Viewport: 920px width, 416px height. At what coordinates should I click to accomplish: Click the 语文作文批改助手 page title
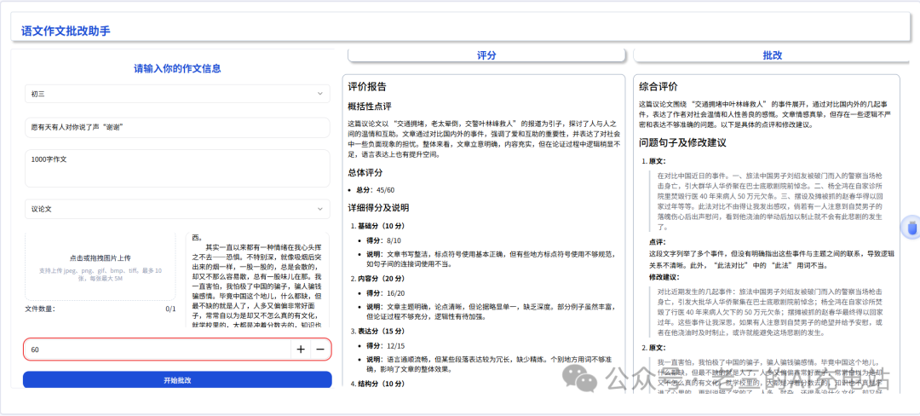tap(66, 32)
